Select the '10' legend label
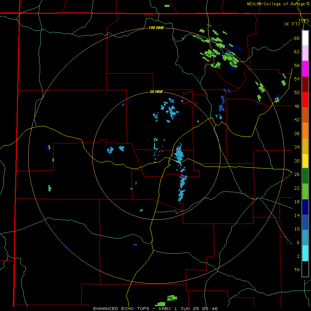Image resolution: width=311 pixels, height=311 pixels. click(297, 229)
